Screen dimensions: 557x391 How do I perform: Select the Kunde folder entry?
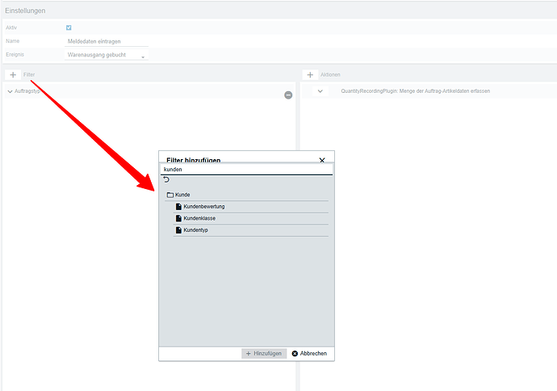pyautogui.click(x=183, y=195)
